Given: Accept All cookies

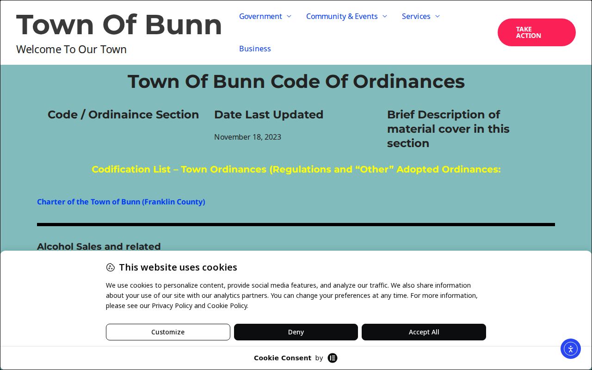Looking at the screenshot, I should click(x=424, y=332).
